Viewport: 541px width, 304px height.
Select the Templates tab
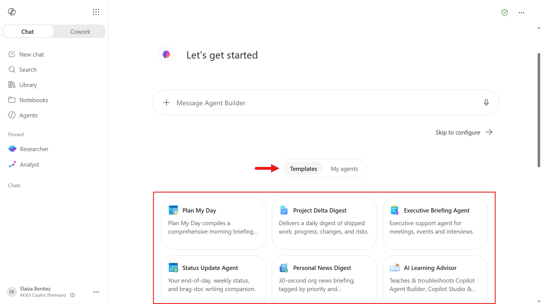coord(303,169)
